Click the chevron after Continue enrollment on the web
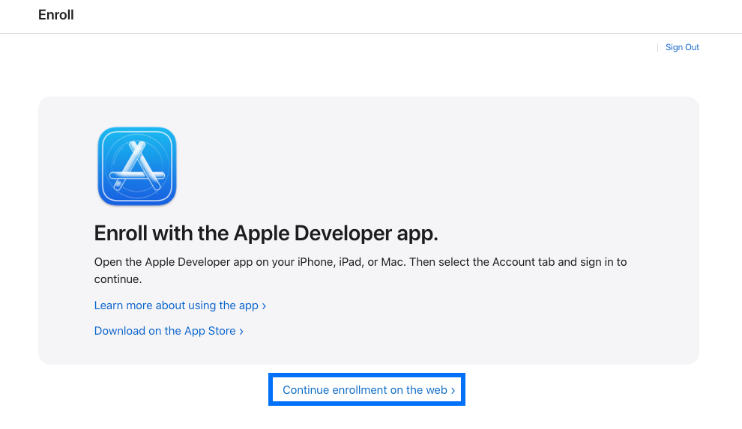The width and height of the screenshot is (742, 429). 453,391
